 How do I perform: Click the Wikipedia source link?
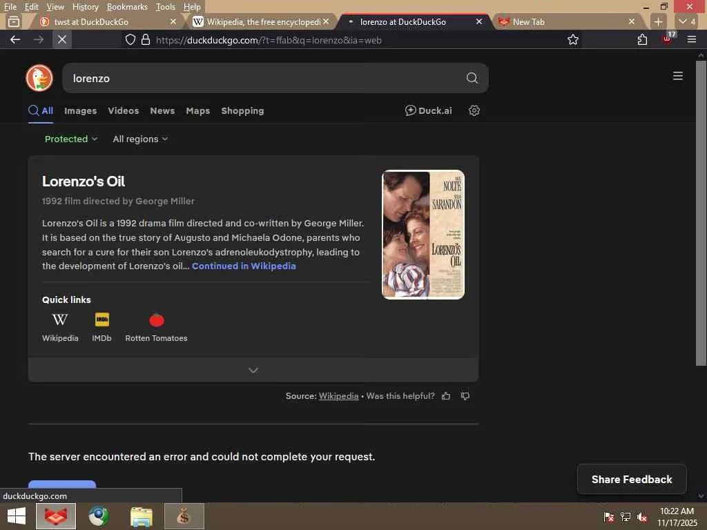(338, 395)
